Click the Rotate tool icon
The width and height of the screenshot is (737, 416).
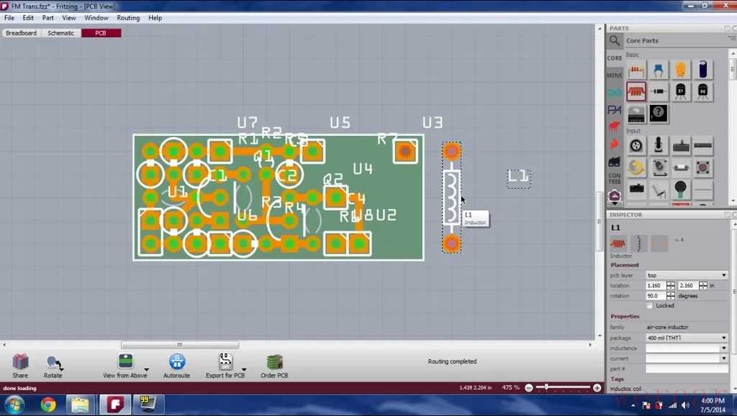[53, 363]
